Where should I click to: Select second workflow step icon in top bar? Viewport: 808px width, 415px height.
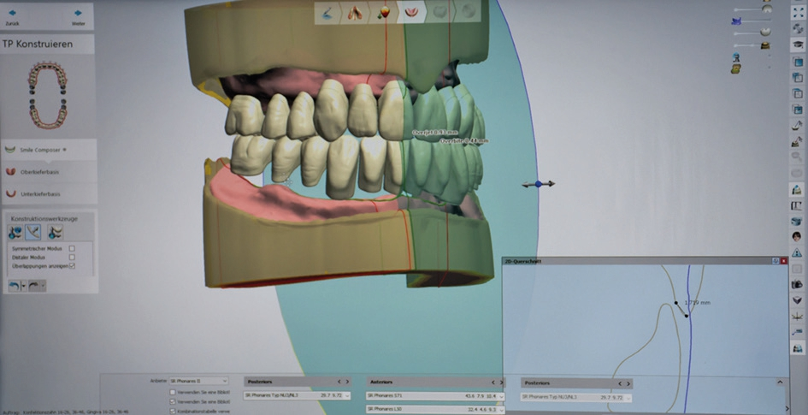pos(355,12)
